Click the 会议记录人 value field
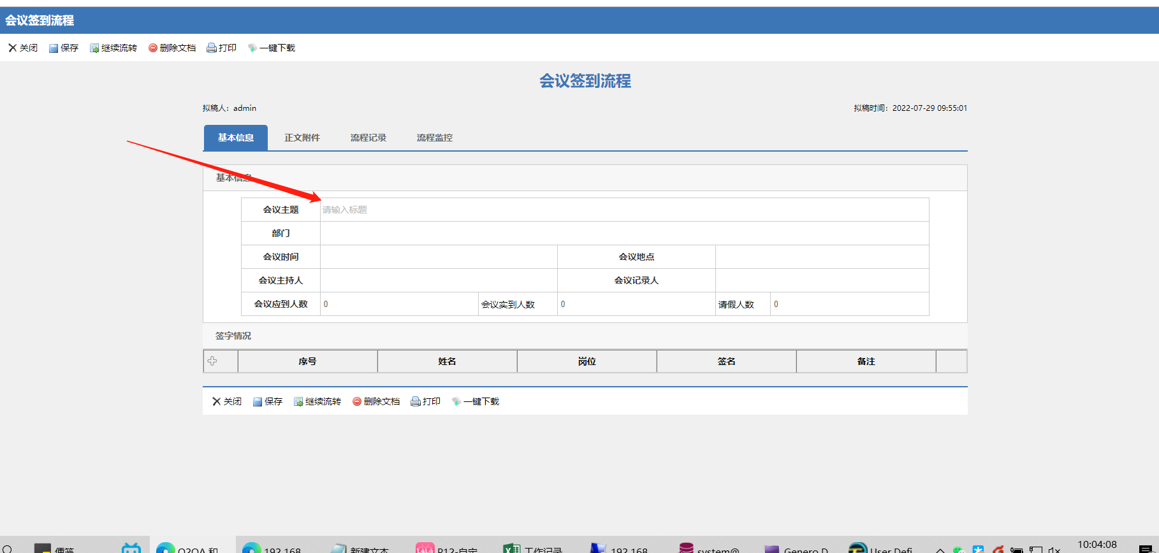 pyautogui.click(x=822, y=280)
